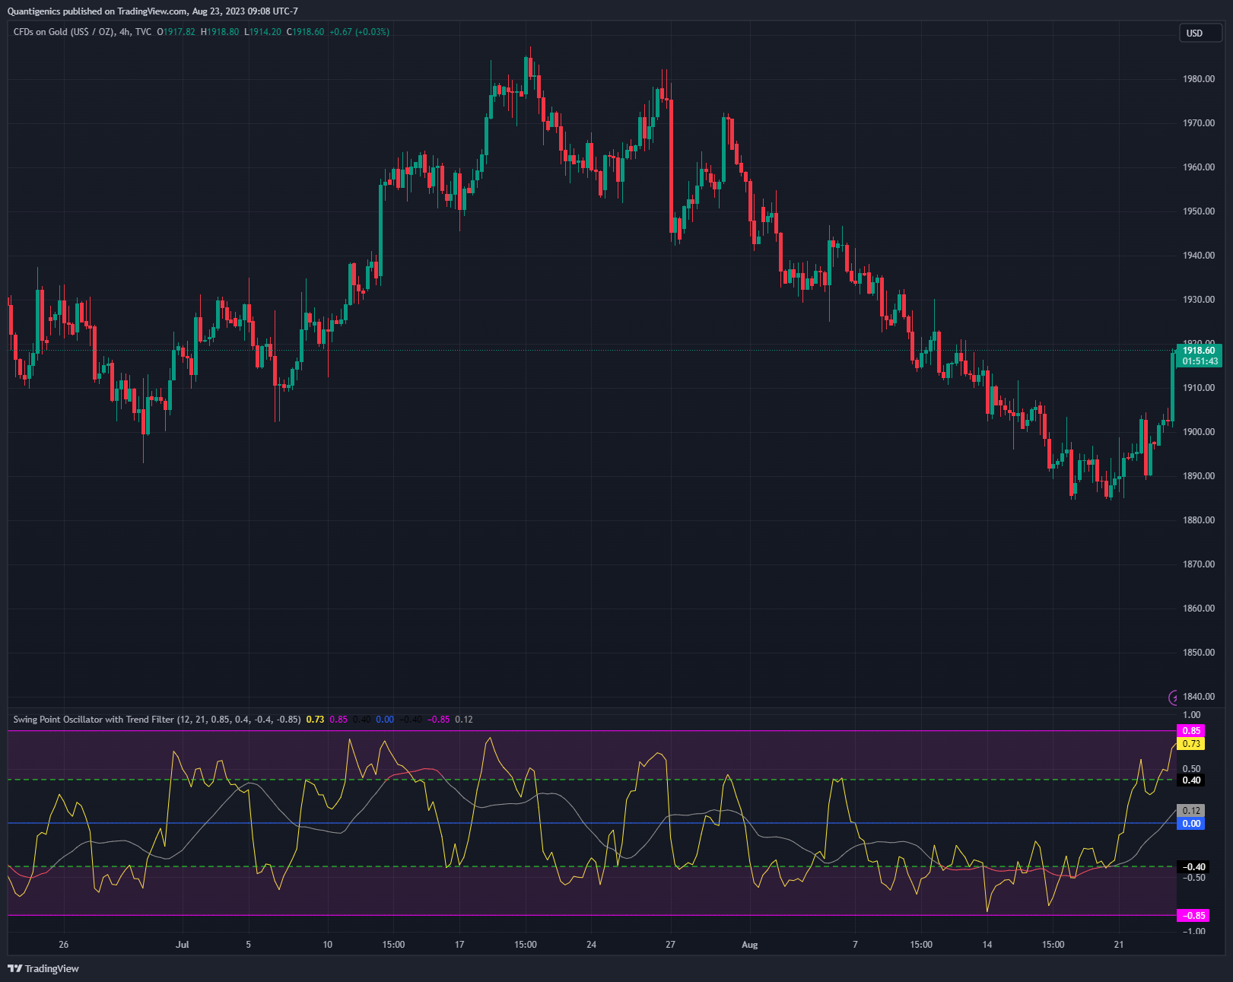
Task: Click the 1900.00 price axis label
Action: [1199, 432]
